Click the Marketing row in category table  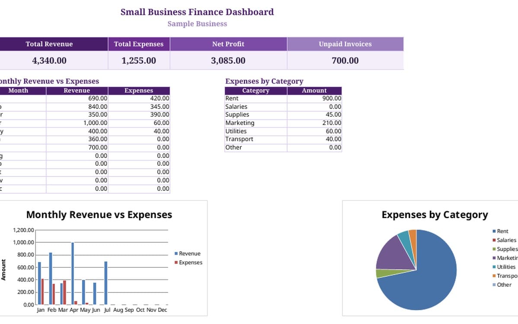pos(283,123)
